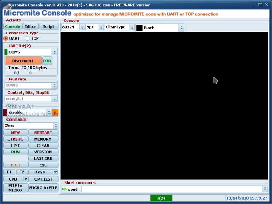This screenshot has height=204, width=272.
Task: Click the RESTART command button
Action: pyautogui.click(x=43, y=132)
